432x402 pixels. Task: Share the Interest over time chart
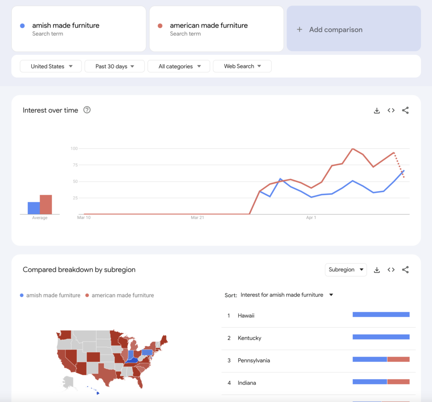coord(405,110)
